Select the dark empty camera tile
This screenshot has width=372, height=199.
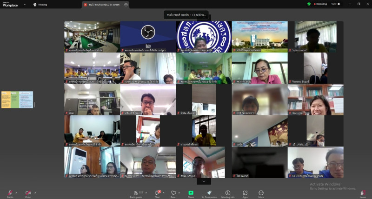coord(260,162)
